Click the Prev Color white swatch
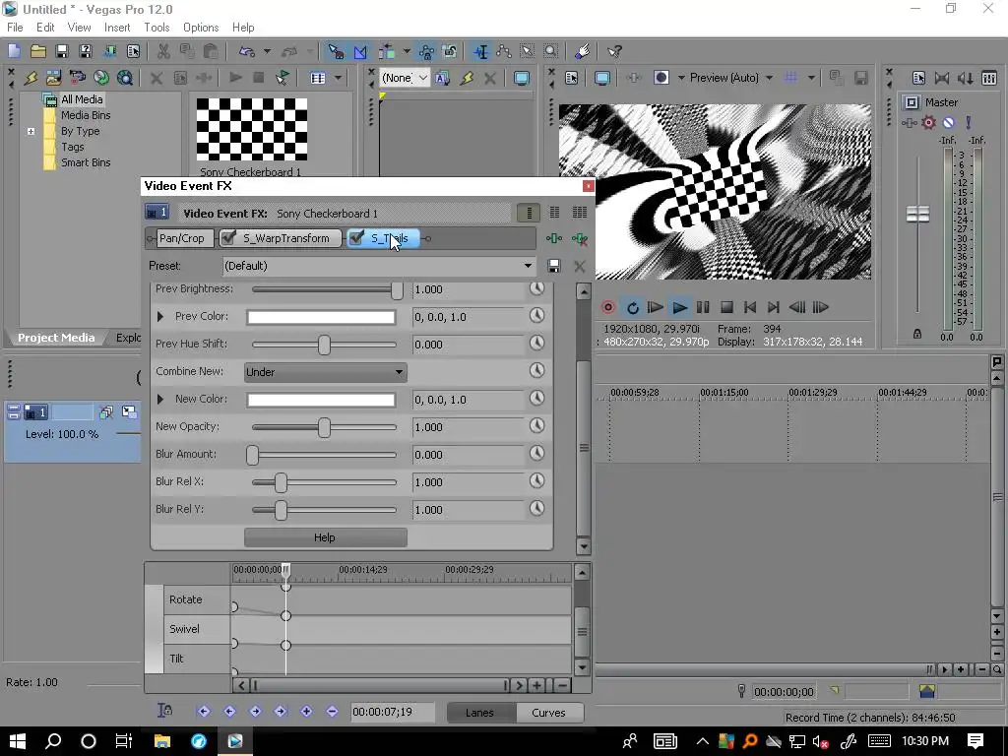The width and height of the screenshot is (1008, 756). 321,317
